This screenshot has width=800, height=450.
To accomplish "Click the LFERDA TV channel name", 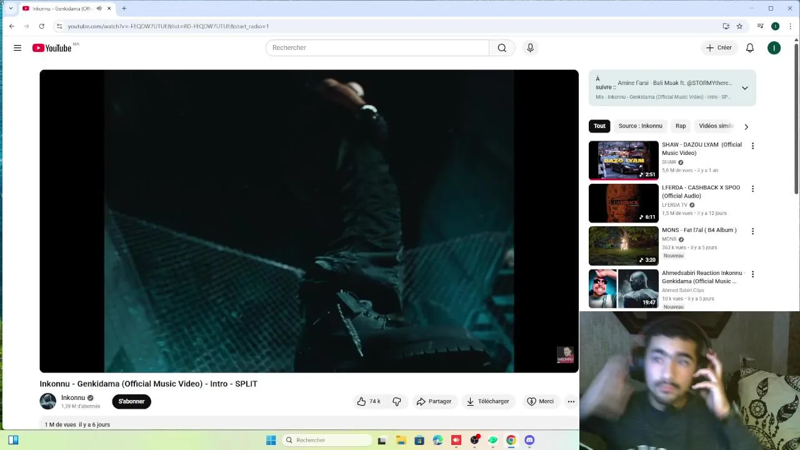I will click(674, 205).
